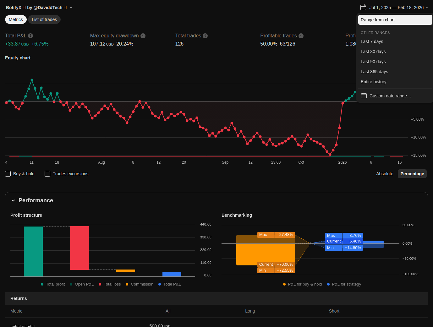Select Percentage display mode
Viewport: 433px width, 327px height.
412,174
